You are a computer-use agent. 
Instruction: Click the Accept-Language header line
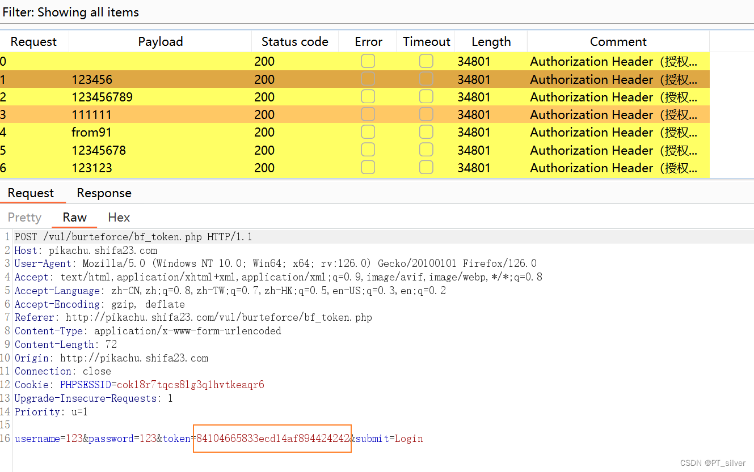(x=230, y=291)
